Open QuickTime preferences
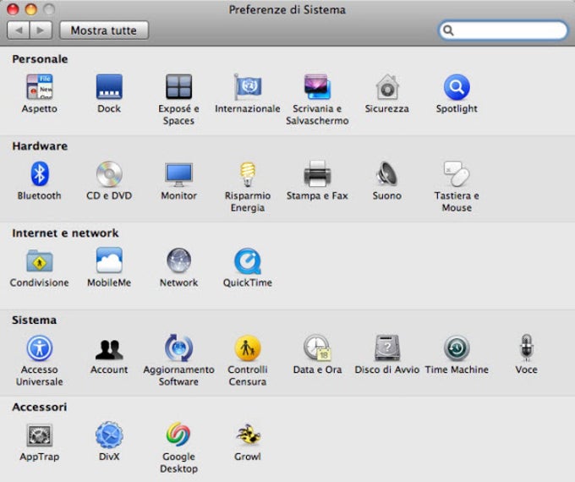This screenshot has width=575, height=482. click(248, 261)
